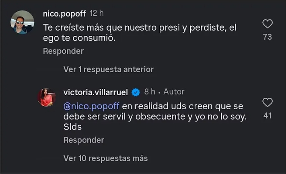The width and height of the screenshot is (286, 174).
Task: Visit the victoria.villarruel username link
Action: pyautogui.click(x=95, y=92)
